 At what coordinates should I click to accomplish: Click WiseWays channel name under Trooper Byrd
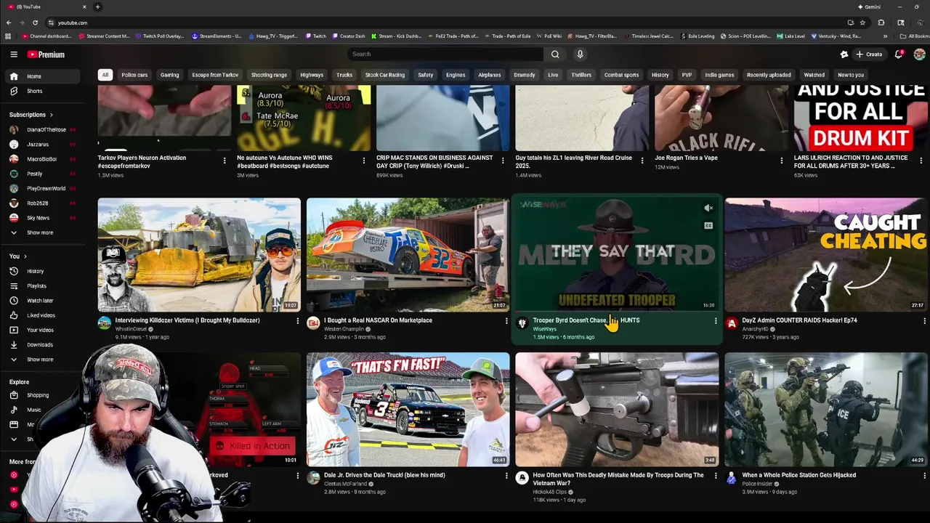tap(545, 329)
